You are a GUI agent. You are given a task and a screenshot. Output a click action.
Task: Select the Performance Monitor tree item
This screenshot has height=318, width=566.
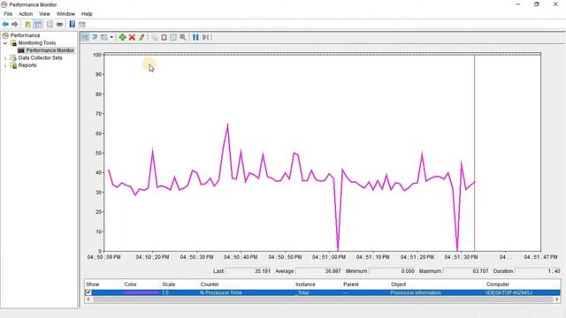coord(50,50)
